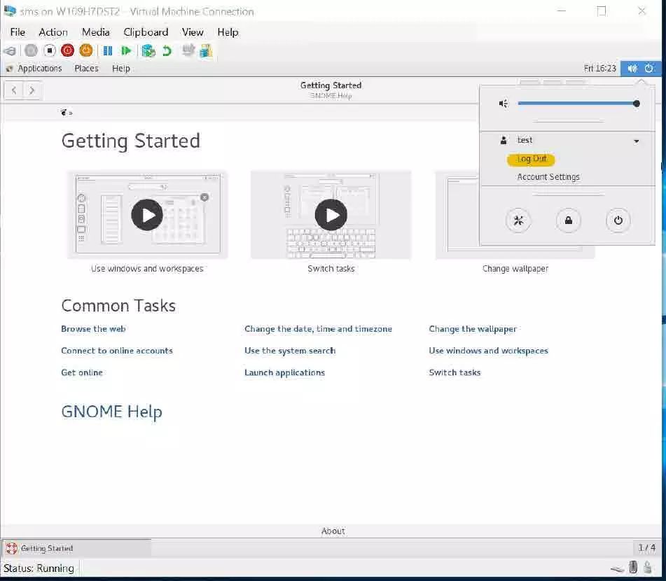Viewport: 666px width, 581px height.
Task: Open the GNOME panel Help menu
Action: pyautogui.click(x=121, y=69)
